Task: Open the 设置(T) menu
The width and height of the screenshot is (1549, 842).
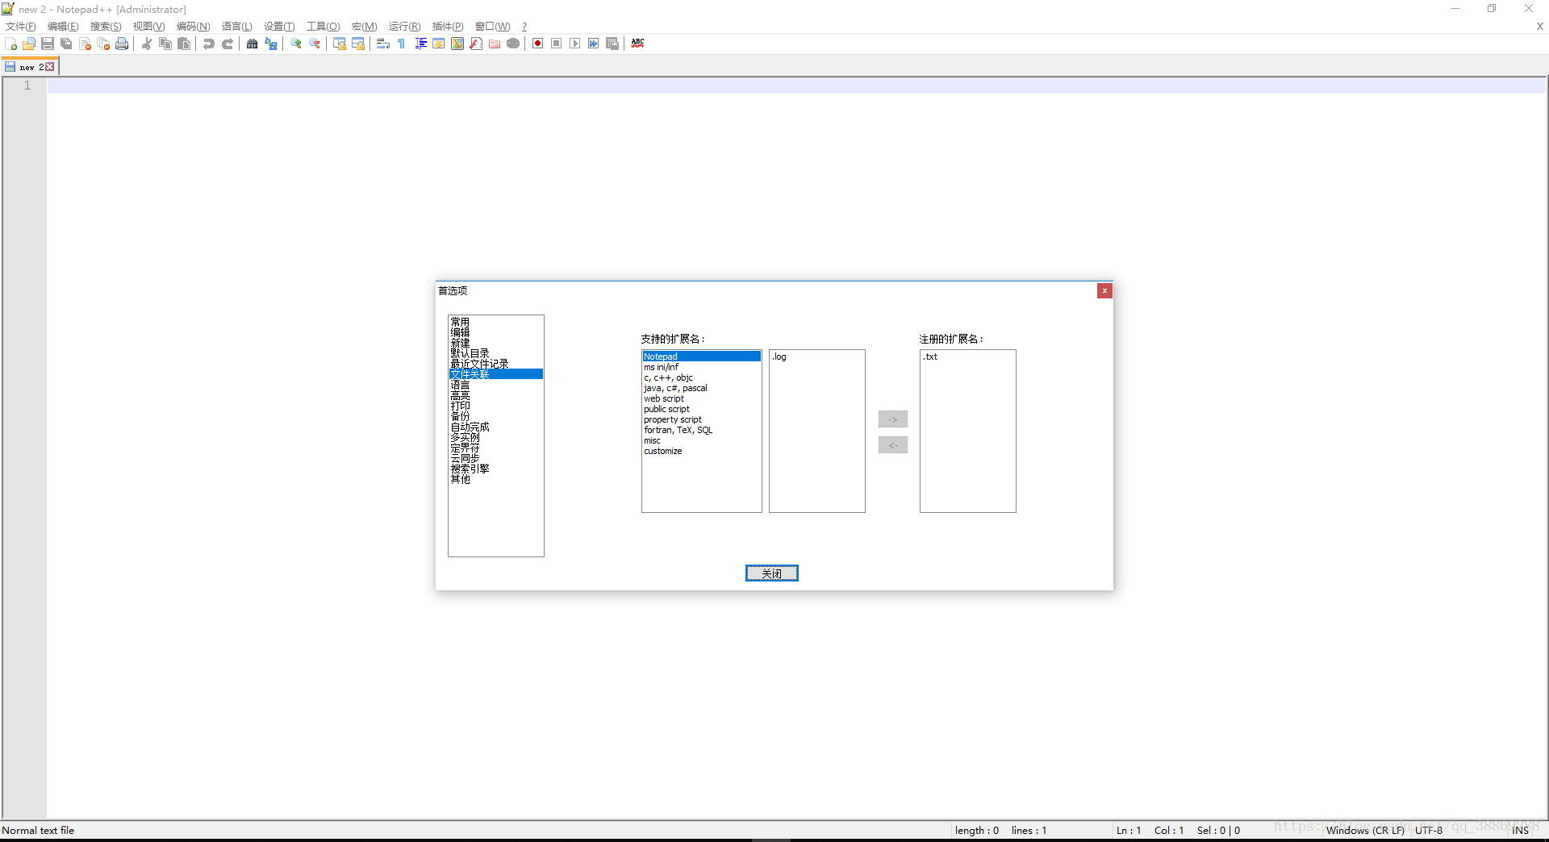Action: pos(279,27)
